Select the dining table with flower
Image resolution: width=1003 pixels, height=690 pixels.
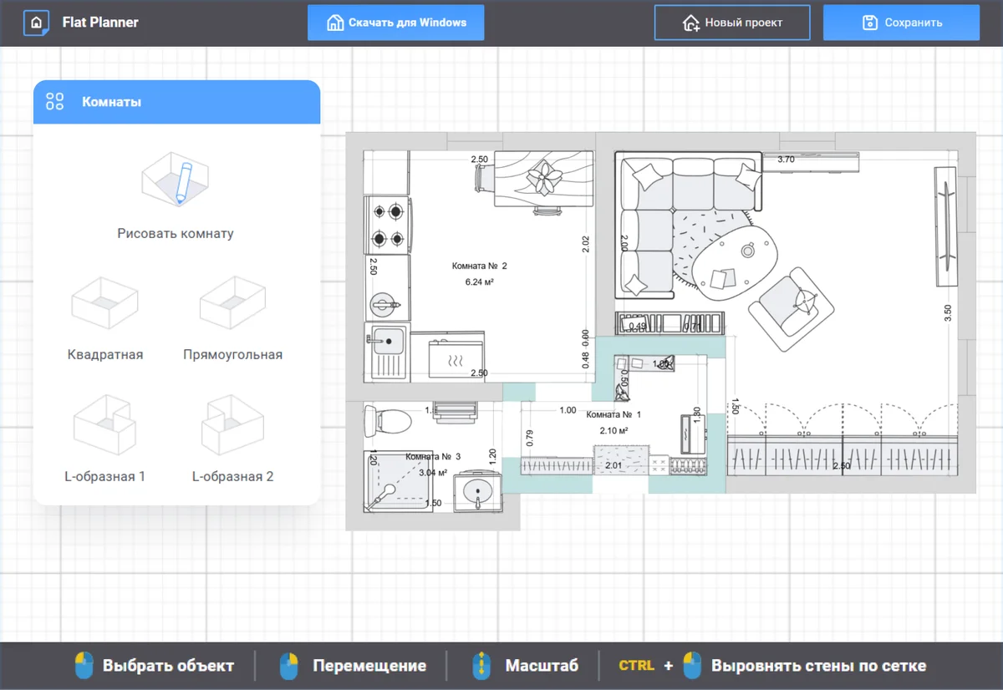point(543,180)
